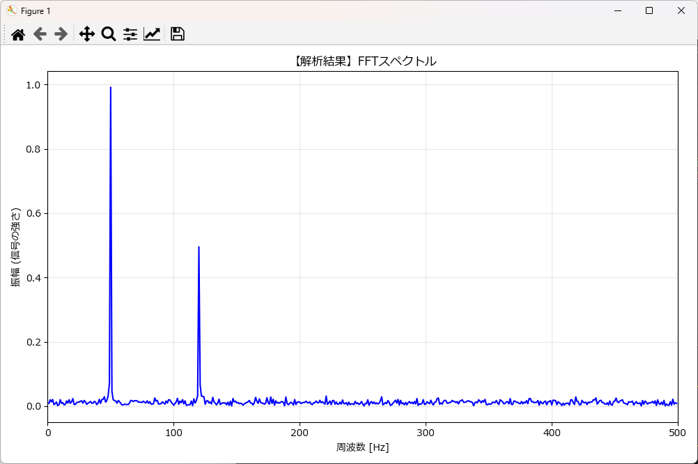Click the top of the 120 Hz peak
The image size is (698, 464).
pos(199,248)
